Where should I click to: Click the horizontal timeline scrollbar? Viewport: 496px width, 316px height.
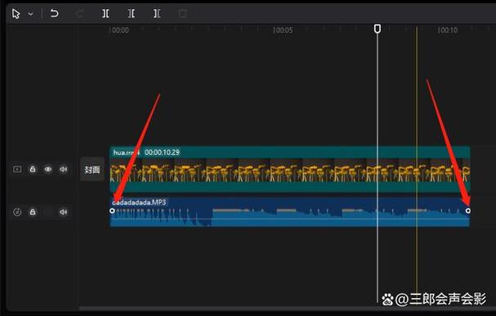(x=288, y=309)
